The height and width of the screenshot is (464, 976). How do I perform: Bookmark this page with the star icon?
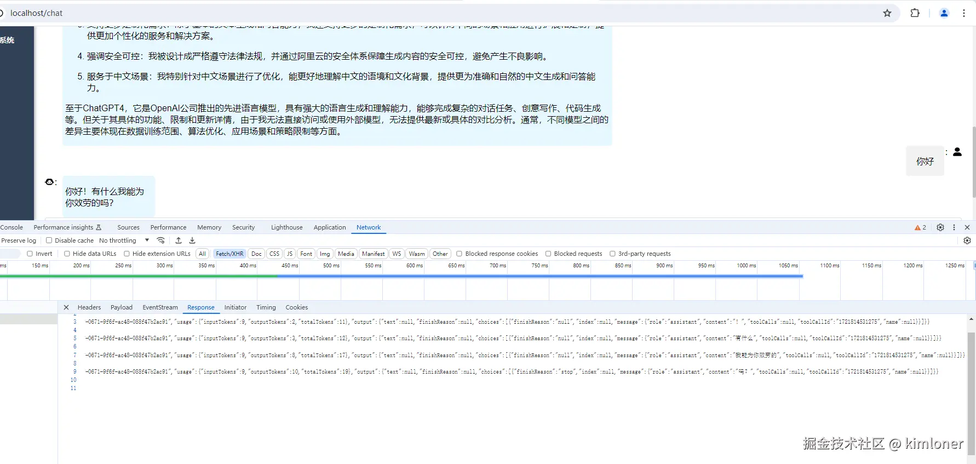[x=887, y=13]
